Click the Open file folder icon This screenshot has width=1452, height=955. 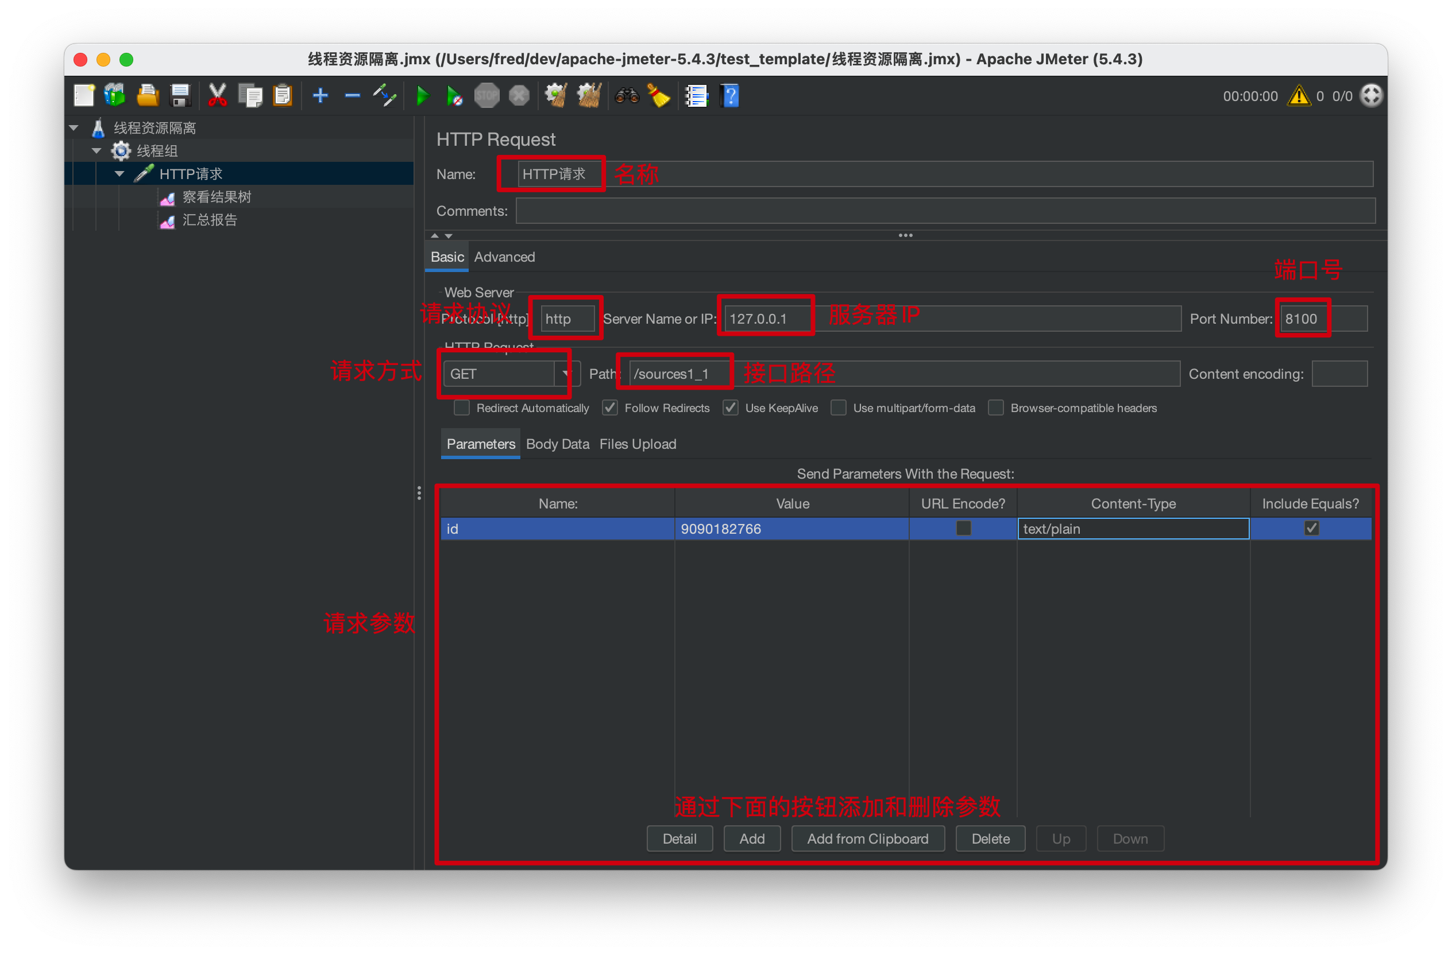[147, 96]
